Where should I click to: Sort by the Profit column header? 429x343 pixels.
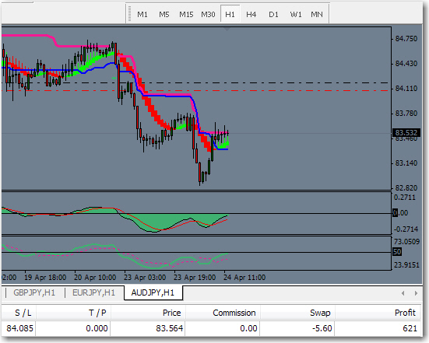(378, 313)
